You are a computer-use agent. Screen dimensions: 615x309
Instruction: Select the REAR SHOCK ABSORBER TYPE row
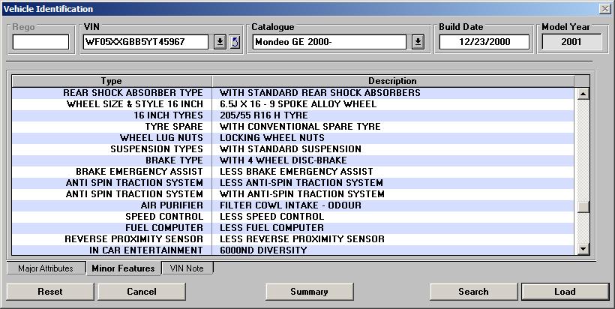point(292,93)
